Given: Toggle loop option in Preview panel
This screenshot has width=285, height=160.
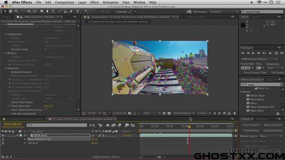Looking at the screenshot, I should pyautogui.click(x=276, y=53).
